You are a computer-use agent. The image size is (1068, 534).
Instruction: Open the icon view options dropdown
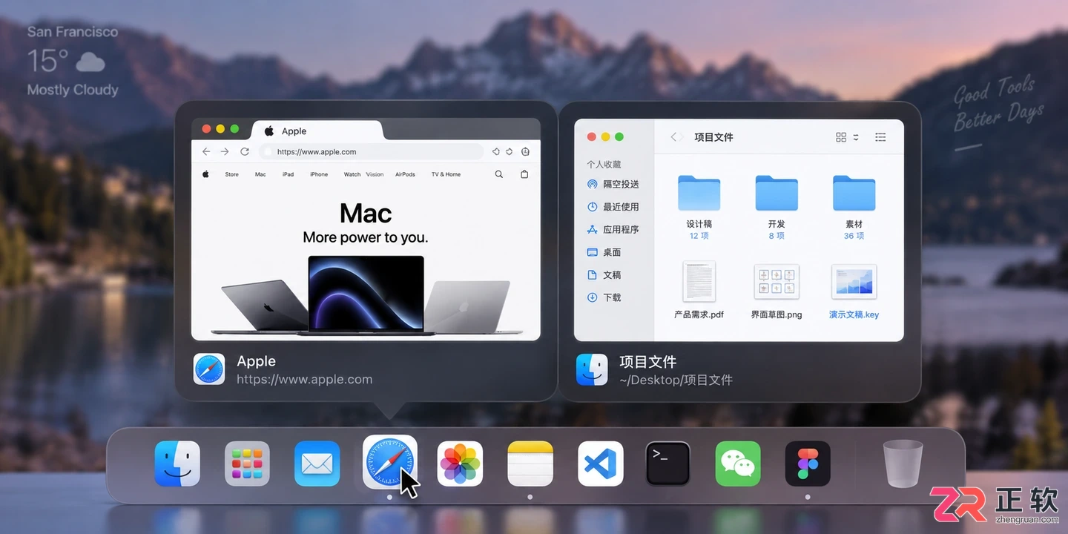[847, 137]
